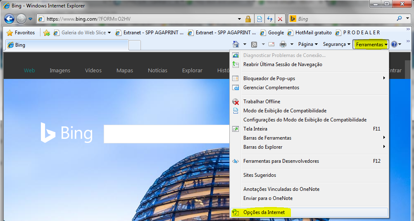Open the Segurança menu
414x221 pixels.
click(337, 44)
